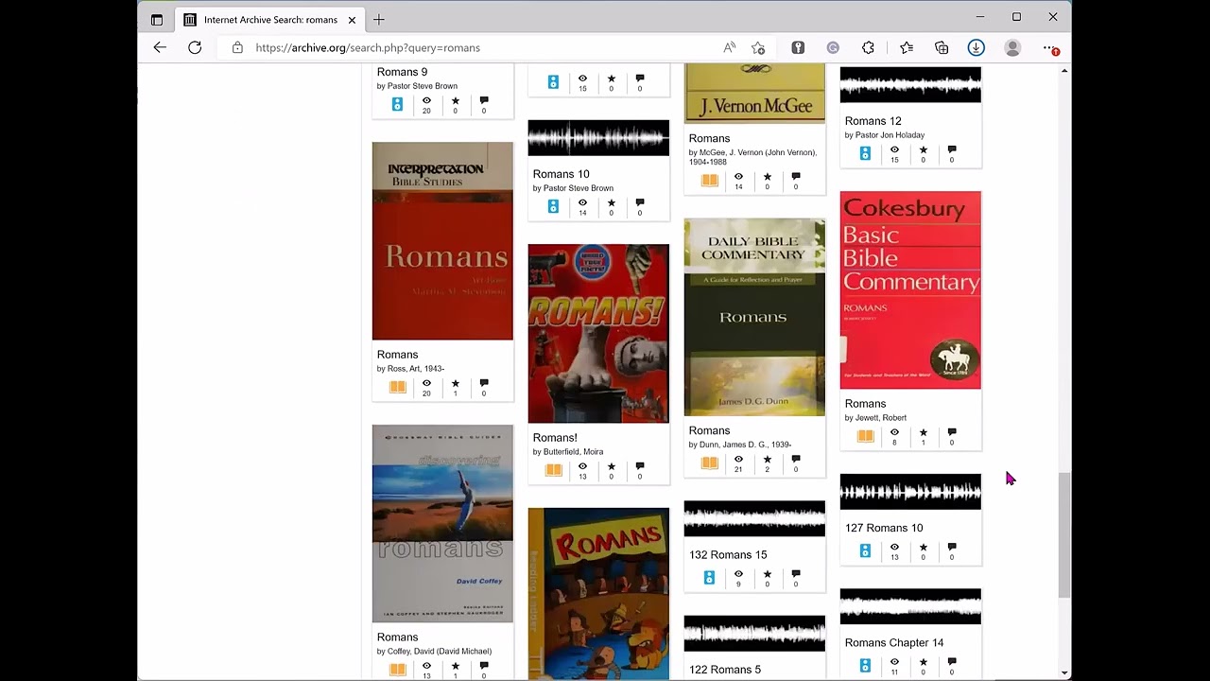Open the Romans 9 title link
The height and width of the screenshot is (681, 1210).
pyautogui.click(x=402, y=72)
